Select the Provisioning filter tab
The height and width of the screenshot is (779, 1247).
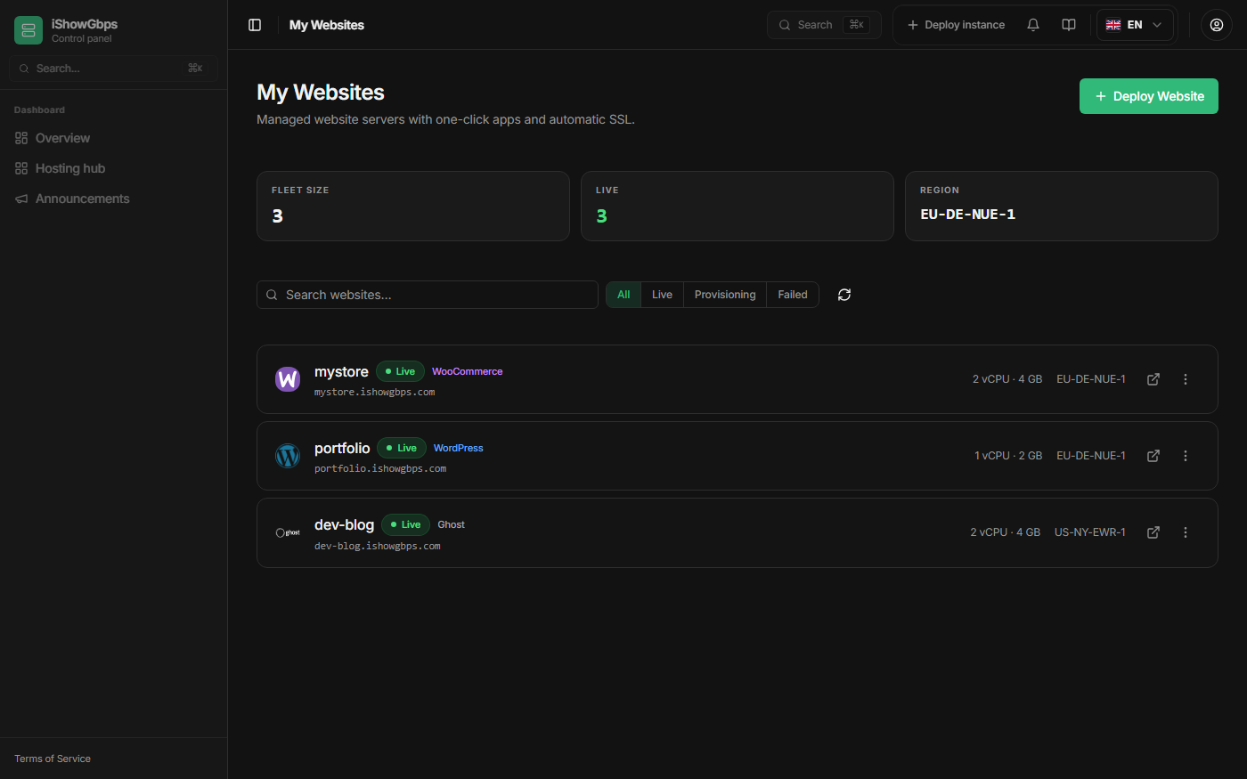pyautogui.click(x=725, y=295)
